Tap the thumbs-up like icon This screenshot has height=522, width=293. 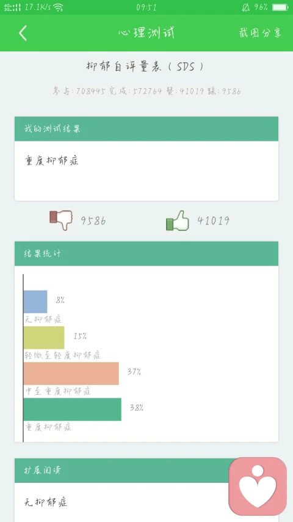point(178,221)
